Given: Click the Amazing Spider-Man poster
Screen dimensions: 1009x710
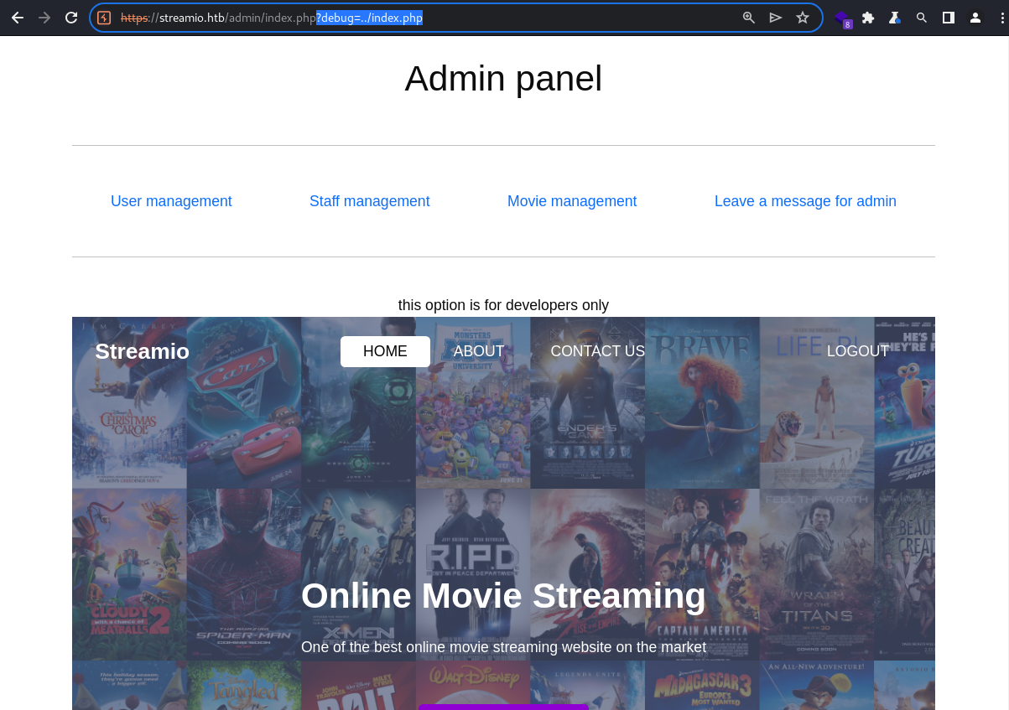Looking at the screenshot, I should [244, 575].
